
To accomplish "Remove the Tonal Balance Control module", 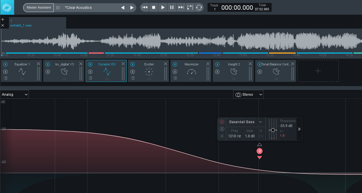I will coord(293,64).
